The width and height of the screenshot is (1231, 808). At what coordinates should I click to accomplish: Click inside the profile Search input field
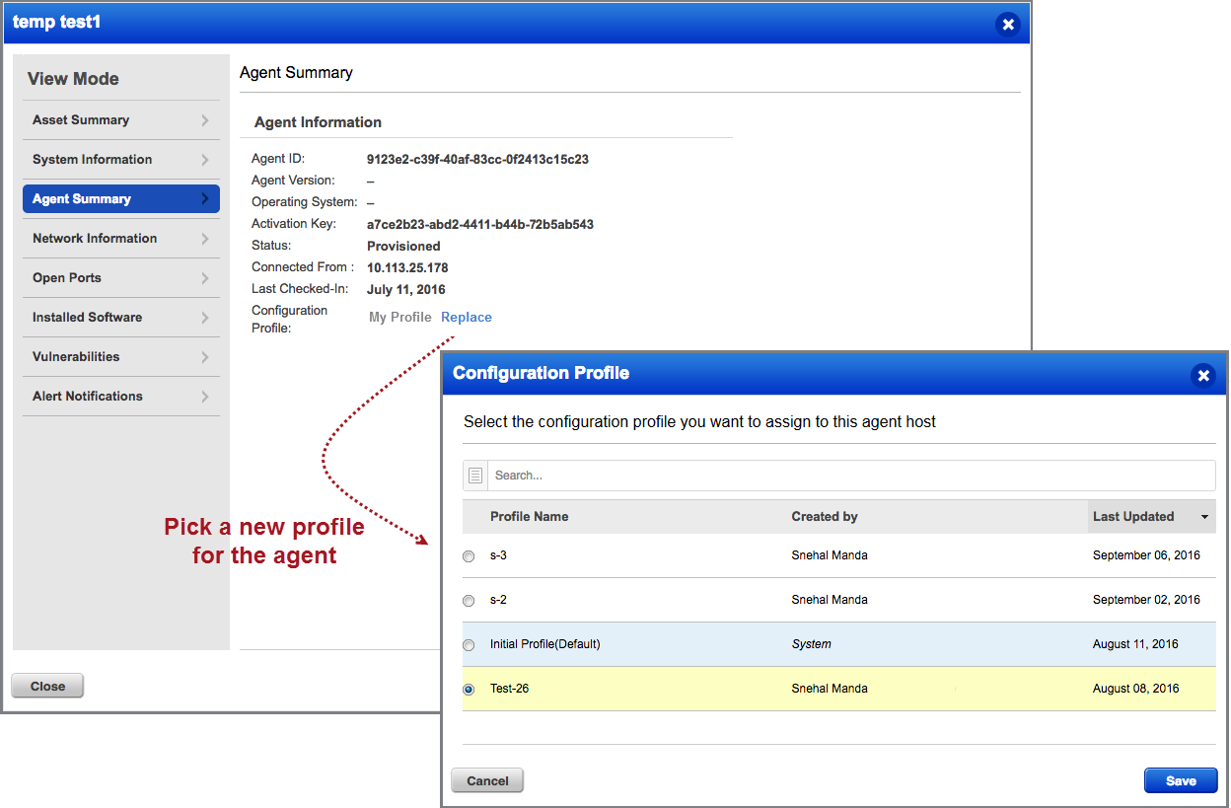tap(690, 475)
